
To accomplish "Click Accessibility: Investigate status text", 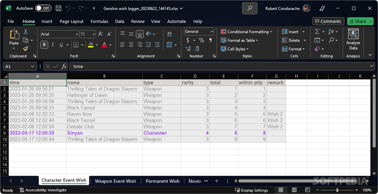I will coord(43,190).
